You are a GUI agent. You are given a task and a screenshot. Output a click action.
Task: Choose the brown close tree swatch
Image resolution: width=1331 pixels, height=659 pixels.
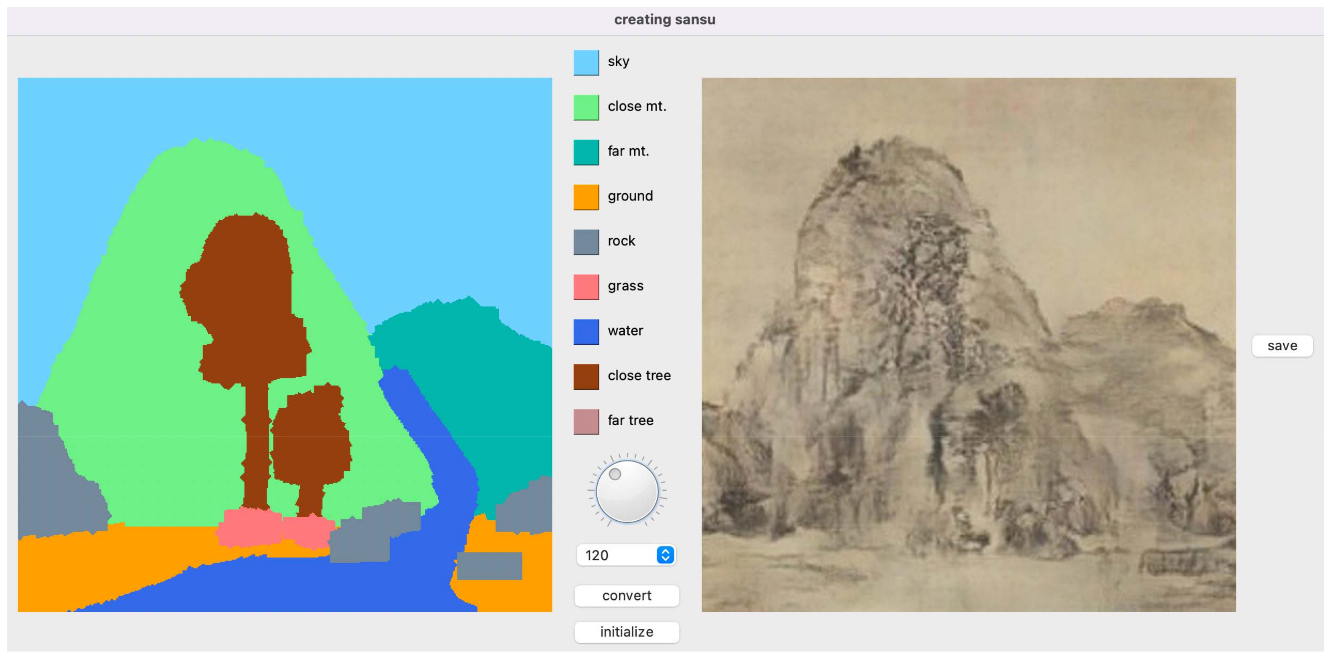pyautogui.click(x=586, y=377)
